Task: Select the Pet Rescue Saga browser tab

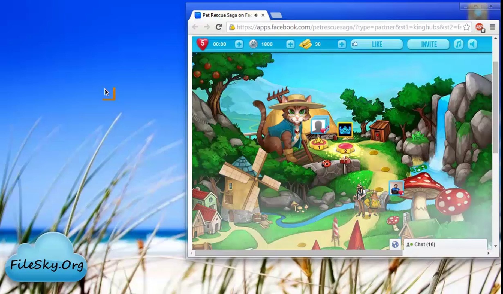Action: (x=229, y=15)
